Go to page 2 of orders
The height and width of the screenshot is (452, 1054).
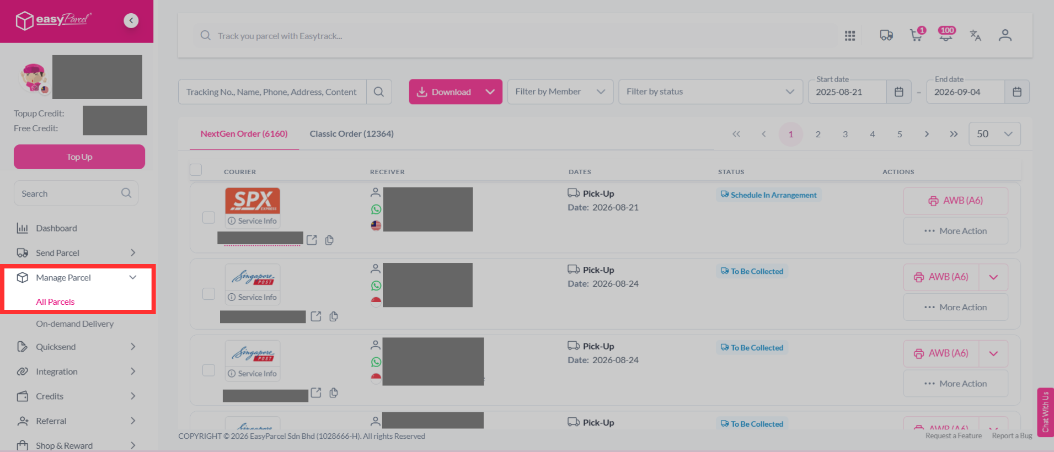click(x=818, y=134)
